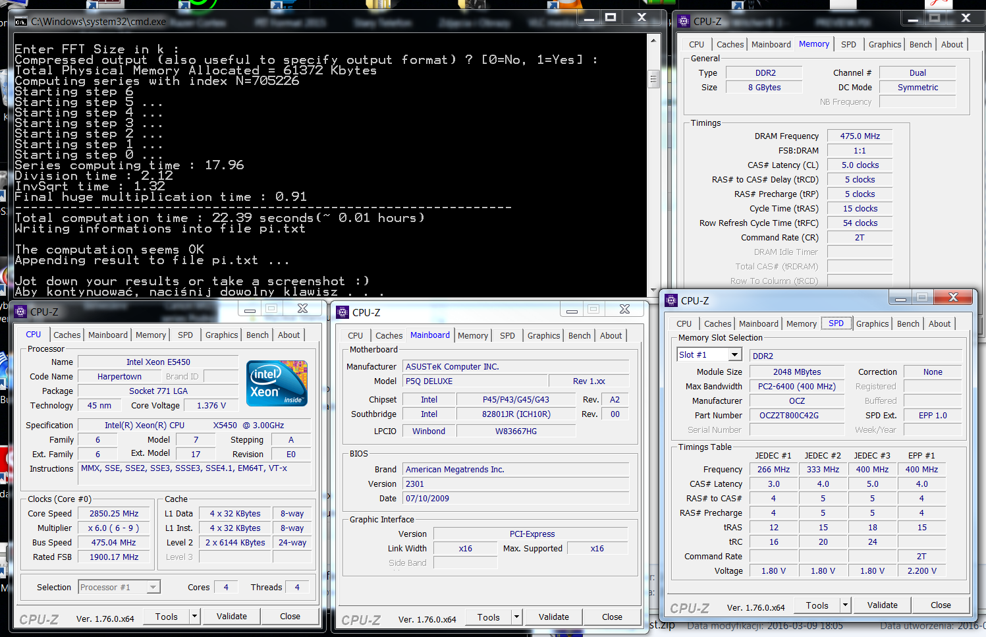Click the Rated FSB 1900.17 MHz value
This screenshot has height=637, width=986.
tap(114, 557)
